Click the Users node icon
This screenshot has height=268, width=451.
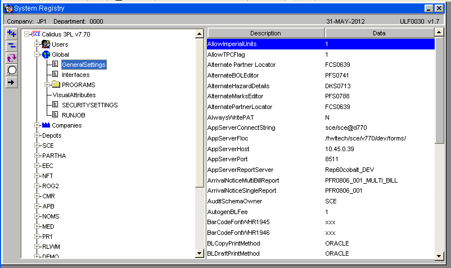[x=46, y=44]
